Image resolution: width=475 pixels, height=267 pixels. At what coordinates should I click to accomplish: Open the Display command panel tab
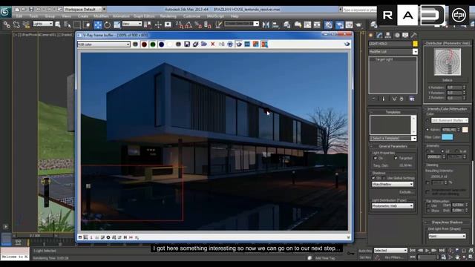[x=405, y=36]
